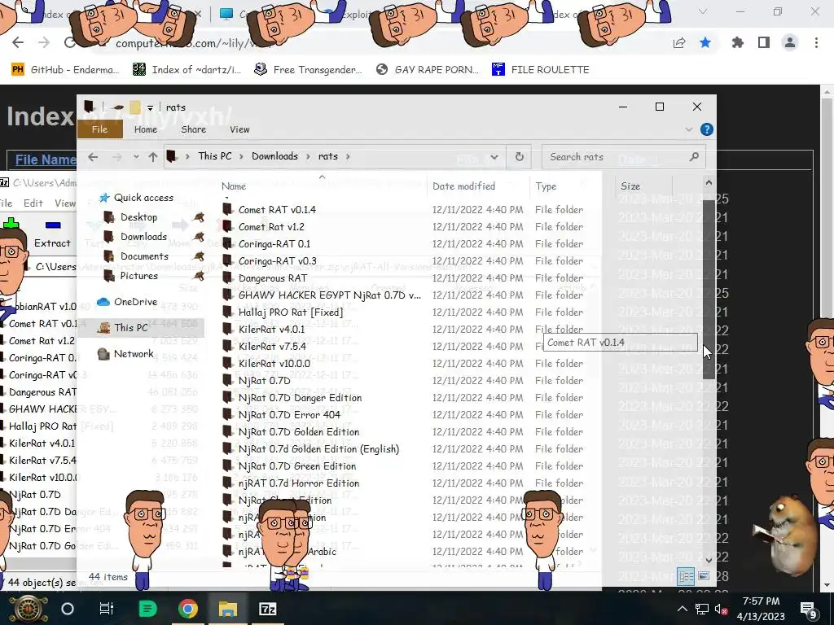Open the Share ribbon tab
The width and height of the screenshot is (834, 625).
(x=194, y=129)
